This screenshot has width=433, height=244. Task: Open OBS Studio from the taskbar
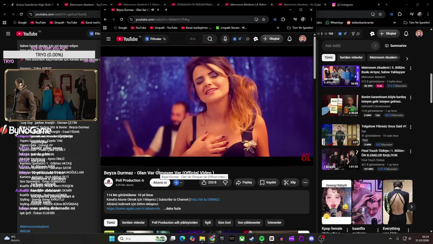click(x=321, y=239)
